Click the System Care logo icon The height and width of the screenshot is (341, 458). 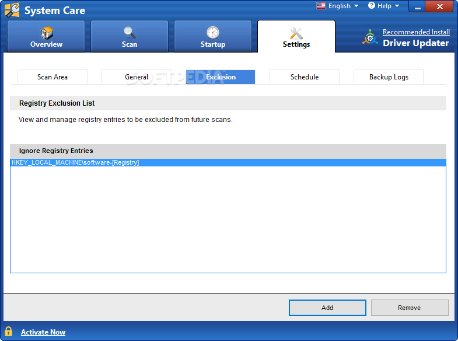pos(12,10)
